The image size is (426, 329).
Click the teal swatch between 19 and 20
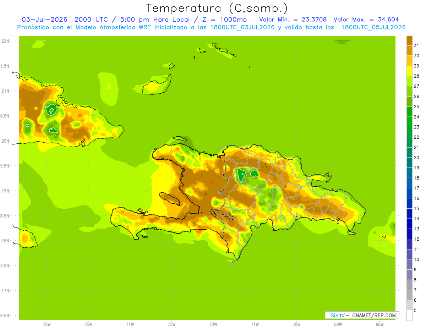(409, 163)
